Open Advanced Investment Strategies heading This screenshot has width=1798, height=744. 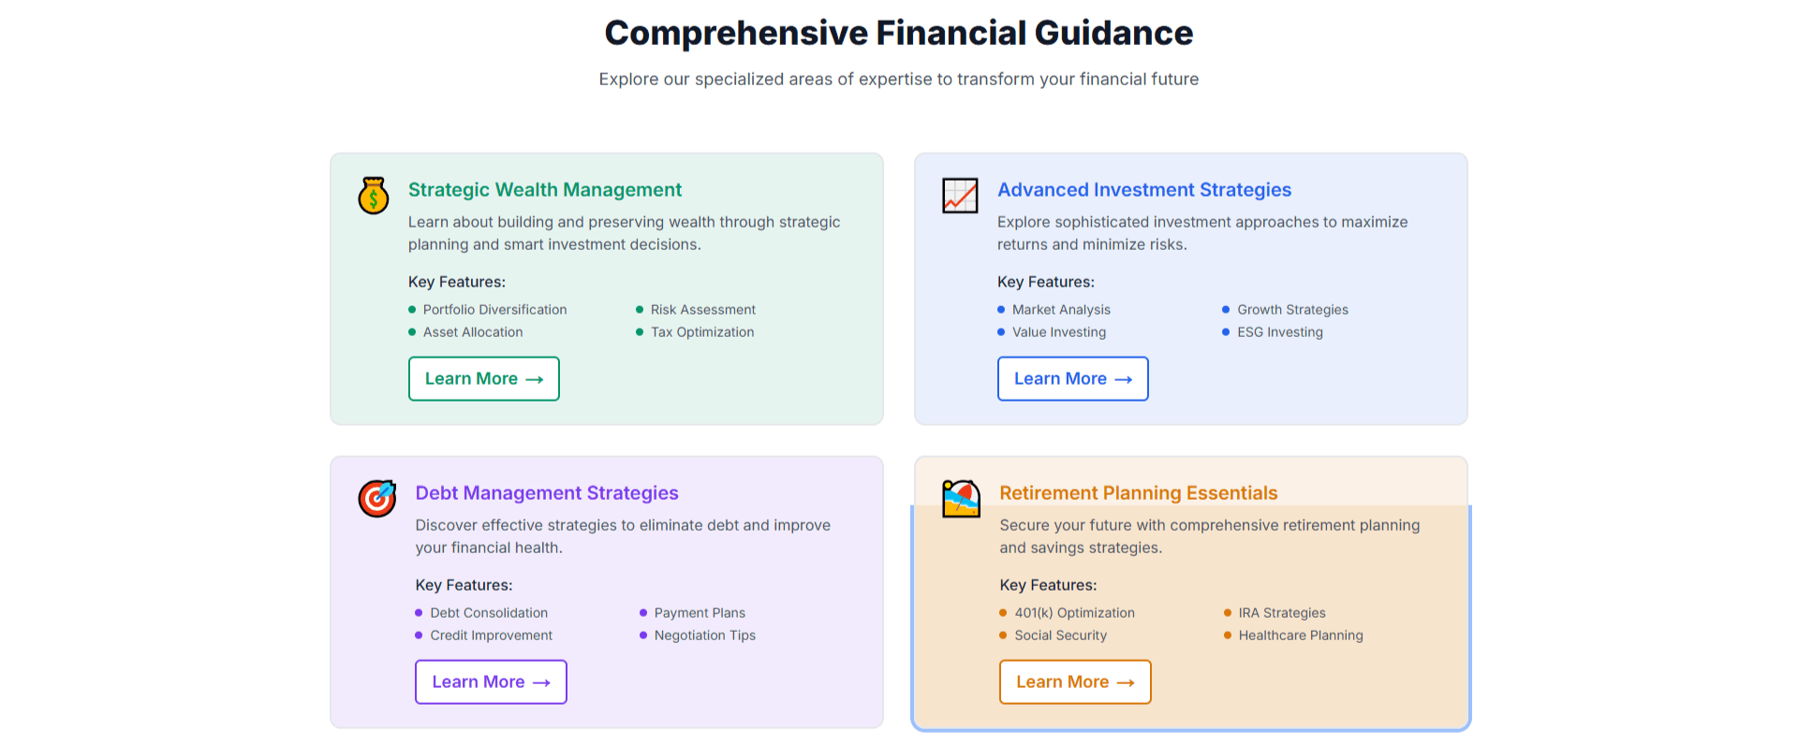coord(1143,190)
